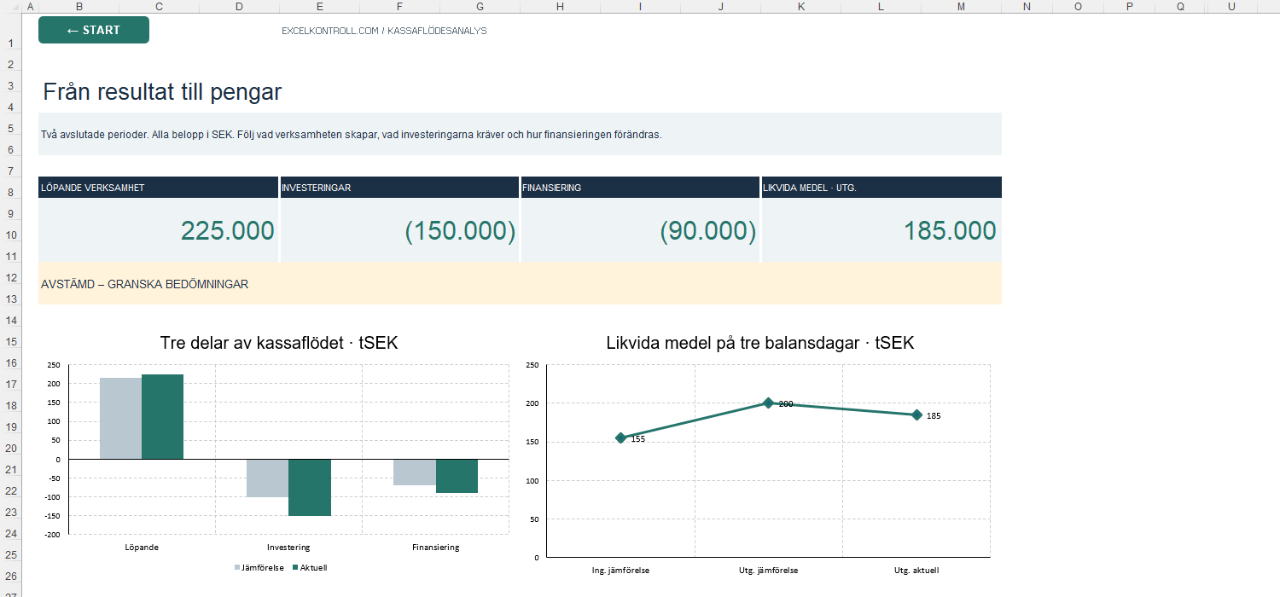Click the value 225.000

228,231
